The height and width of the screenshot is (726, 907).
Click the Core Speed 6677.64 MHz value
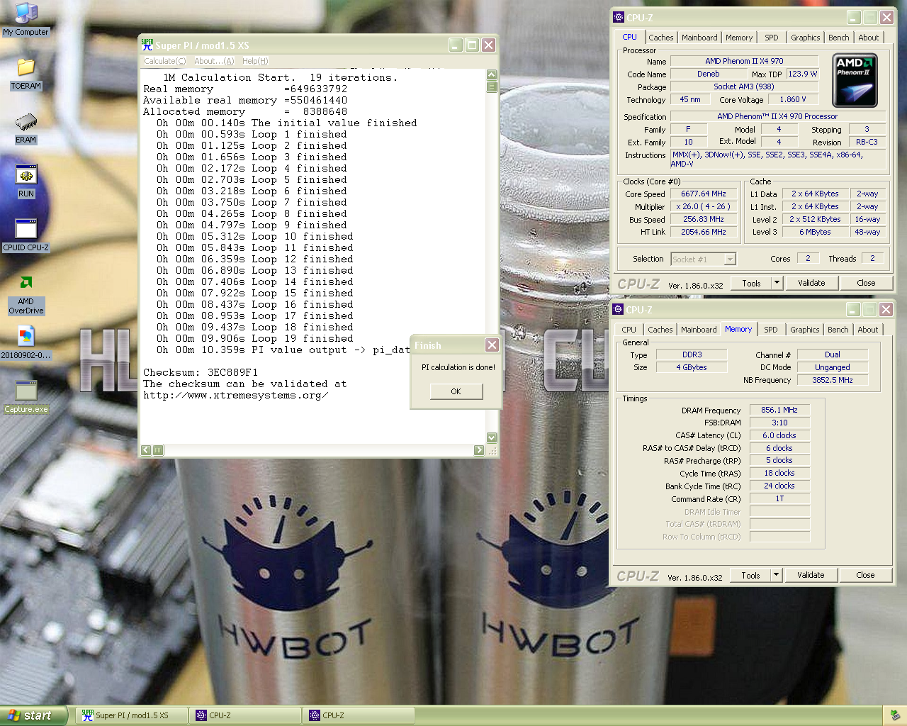704,194
